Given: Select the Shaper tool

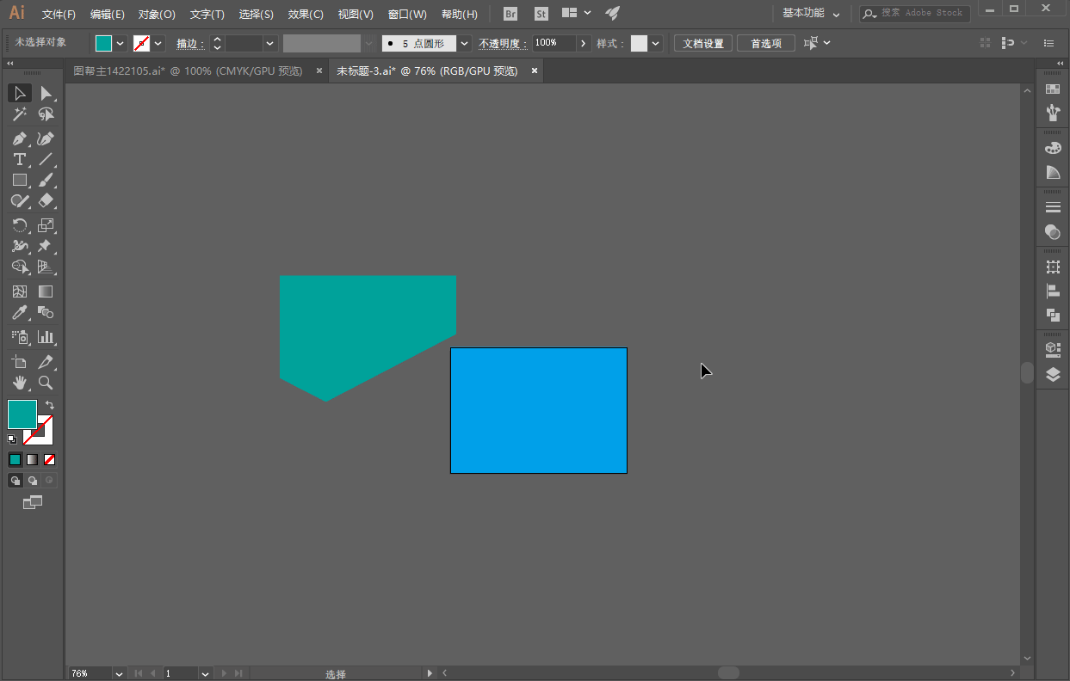Looking at the screenshot, I should [x=20, y=200].
